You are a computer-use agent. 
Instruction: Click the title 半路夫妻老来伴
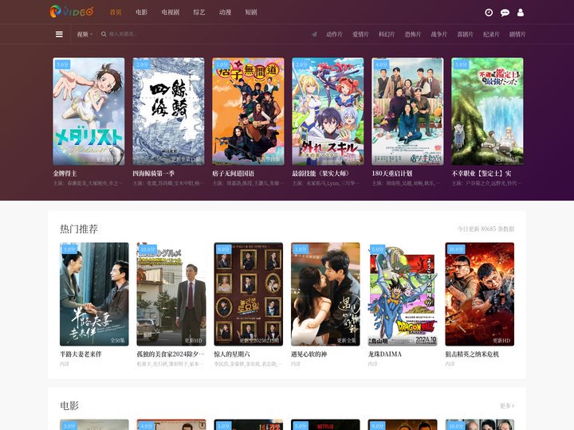(x=81, y=354)
